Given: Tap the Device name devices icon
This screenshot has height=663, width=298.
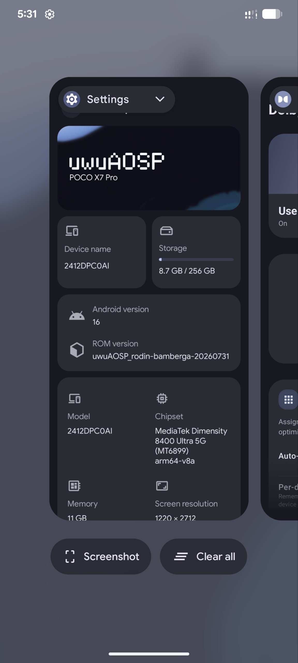Looking at the screenshot, I should pos(72,231).
